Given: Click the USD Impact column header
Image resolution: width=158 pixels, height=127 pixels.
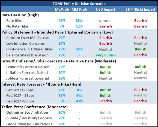Looking at the screenshot, I should [105, 10].
